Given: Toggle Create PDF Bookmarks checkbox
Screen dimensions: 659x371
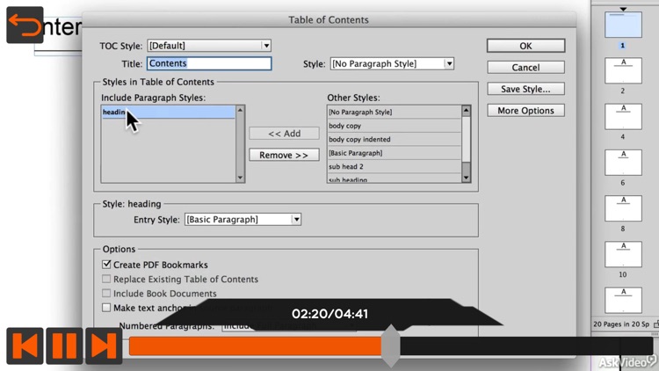Looking at the screenshot, I should tap(106, 265).
